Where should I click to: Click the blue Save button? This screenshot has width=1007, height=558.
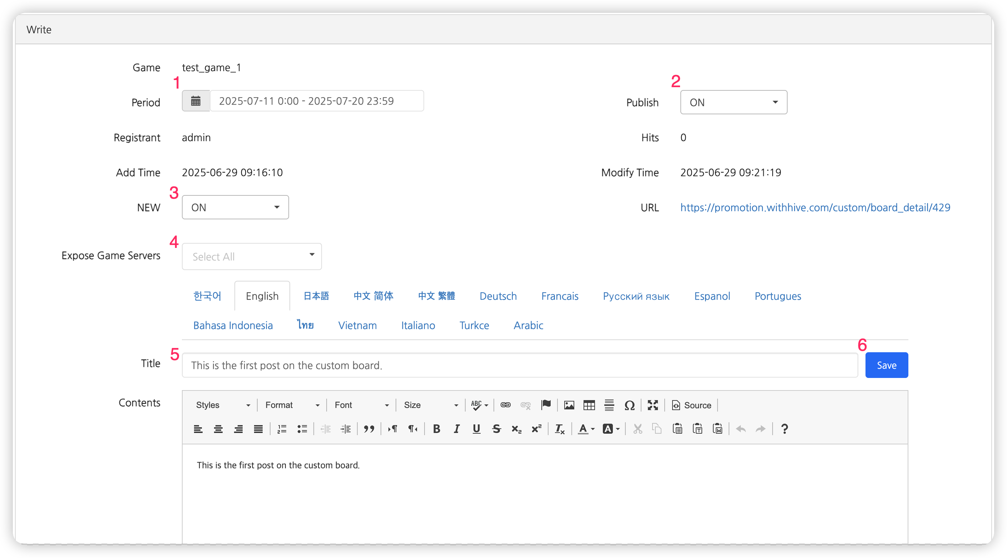pyautogui.click(x=886, y=365)
